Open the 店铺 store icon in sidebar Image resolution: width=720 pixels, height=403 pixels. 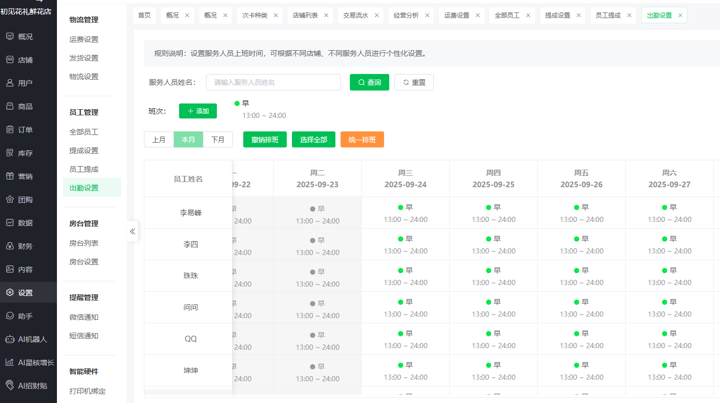10,59
